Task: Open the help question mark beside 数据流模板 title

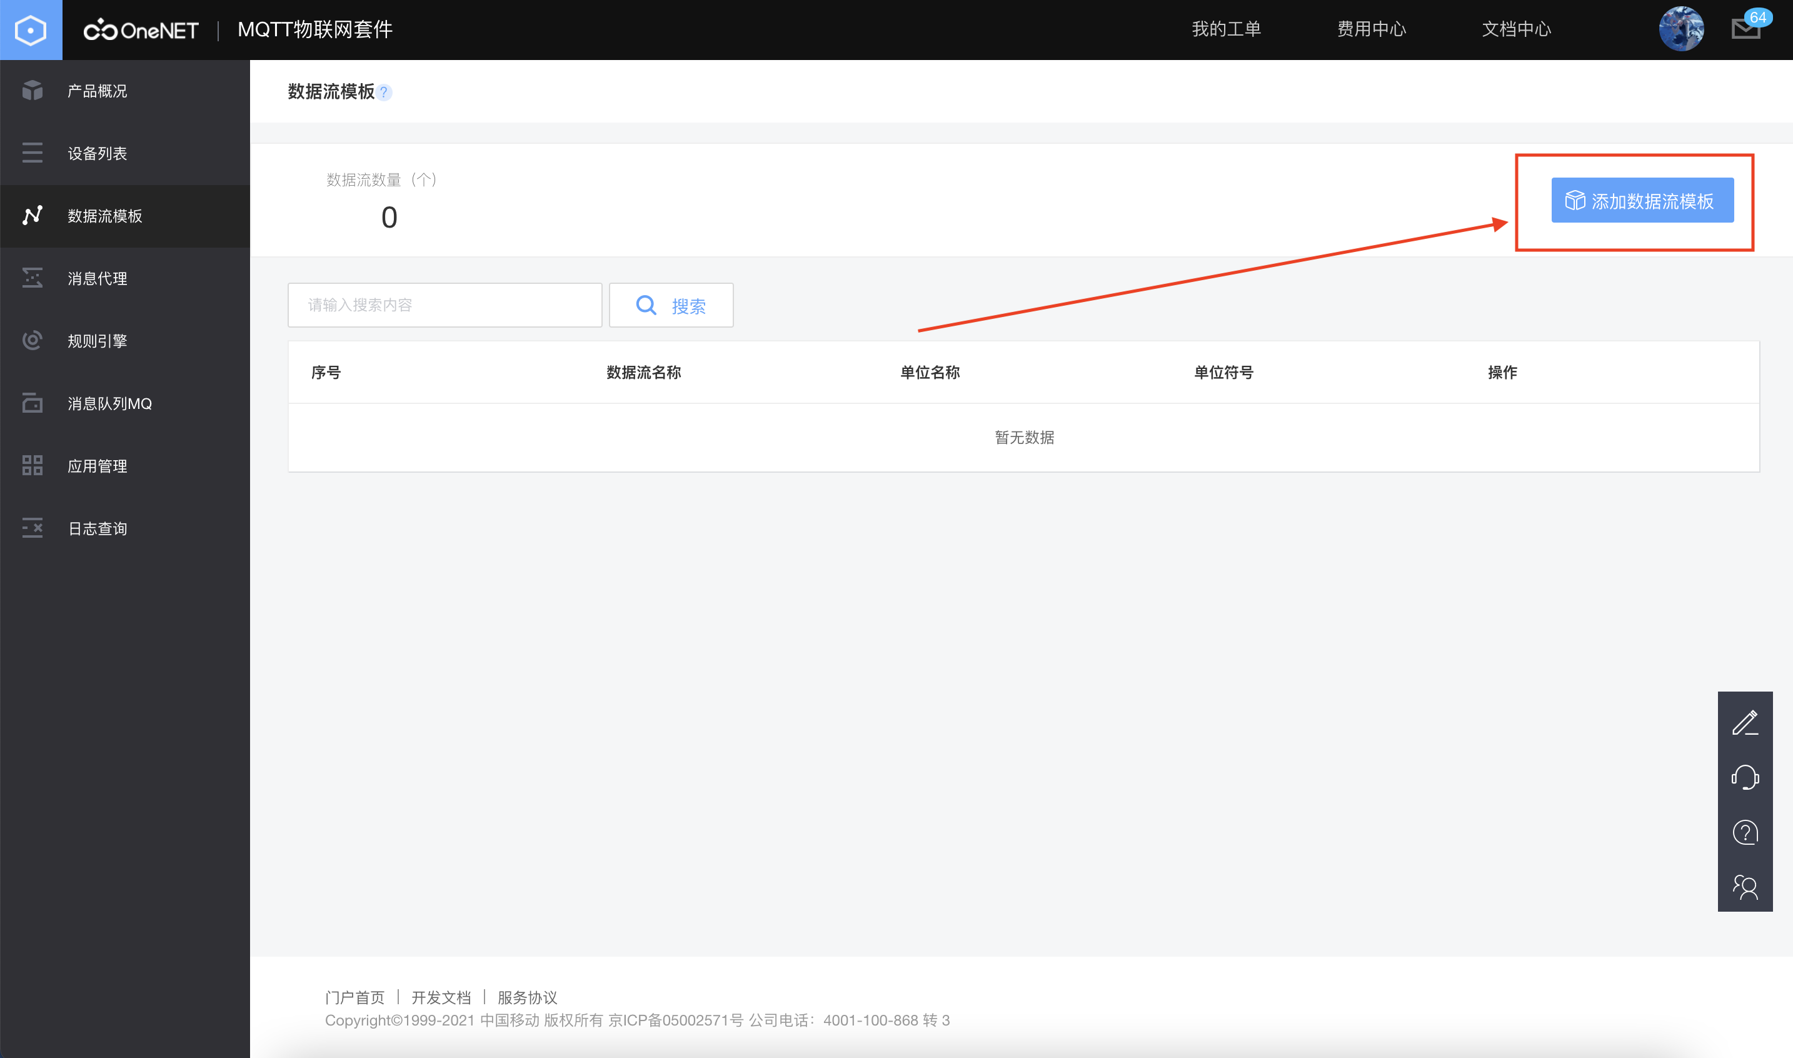Action: [383, 92]
